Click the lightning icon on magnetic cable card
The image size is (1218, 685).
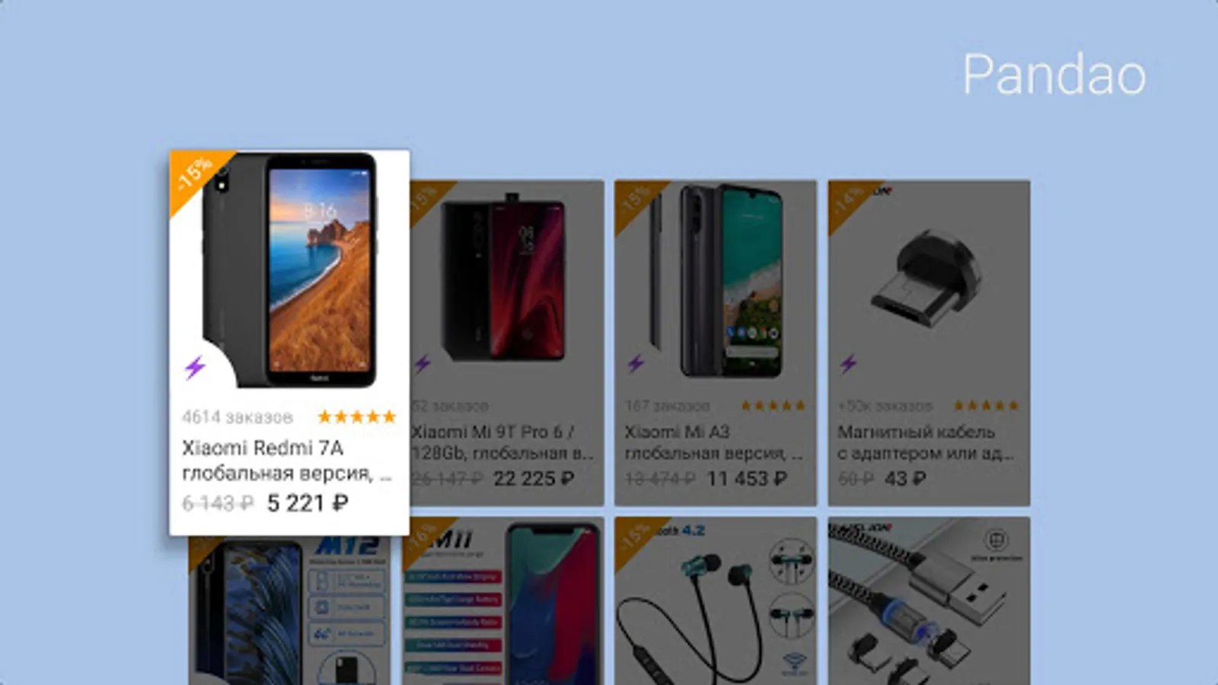(x=849, y=364)
